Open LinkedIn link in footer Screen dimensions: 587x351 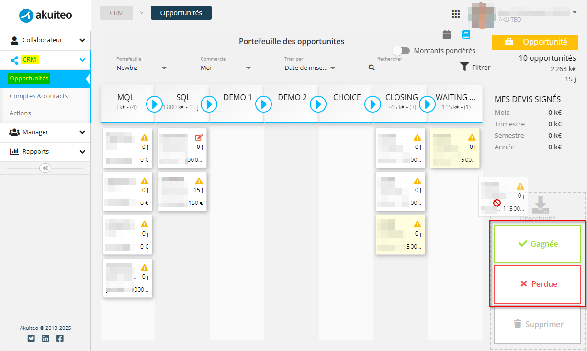point(45,339)
